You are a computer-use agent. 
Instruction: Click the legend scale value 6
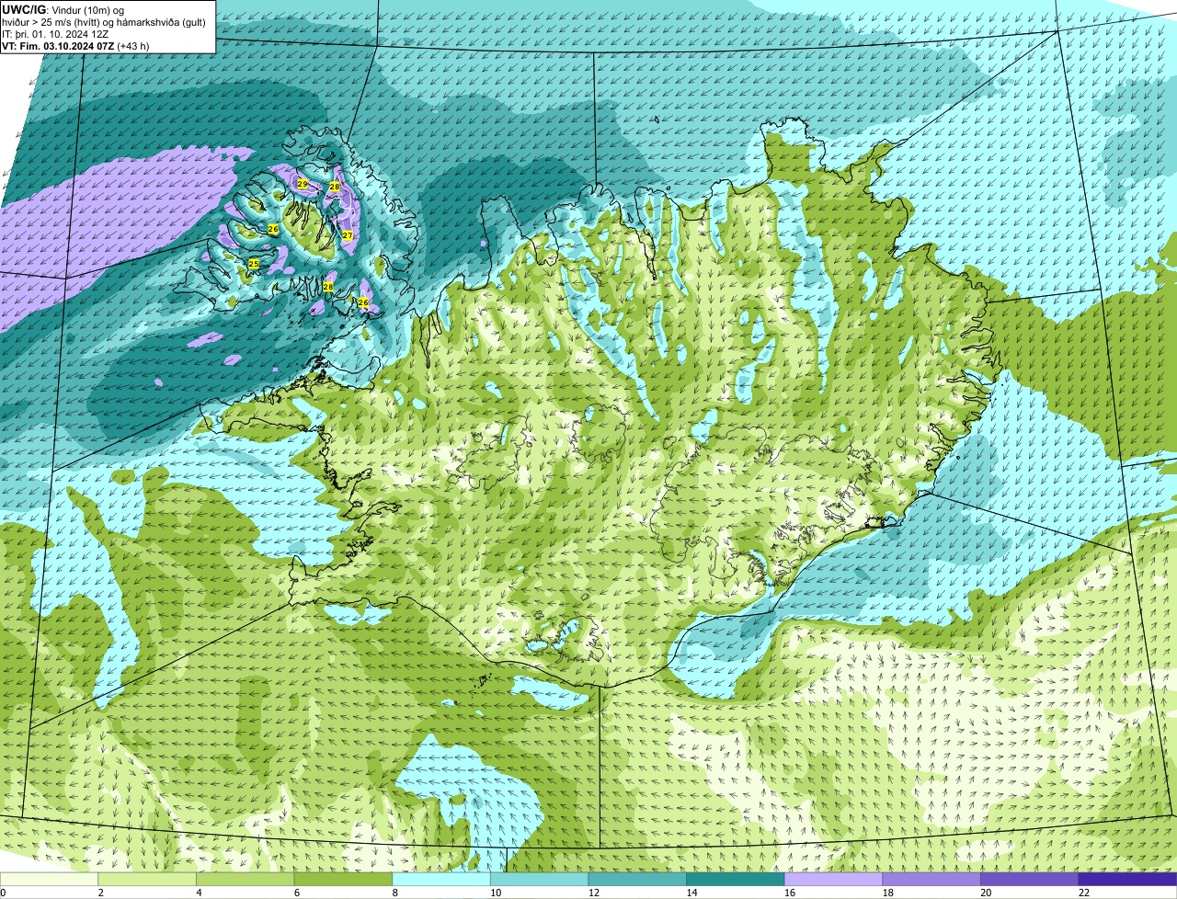297,893
